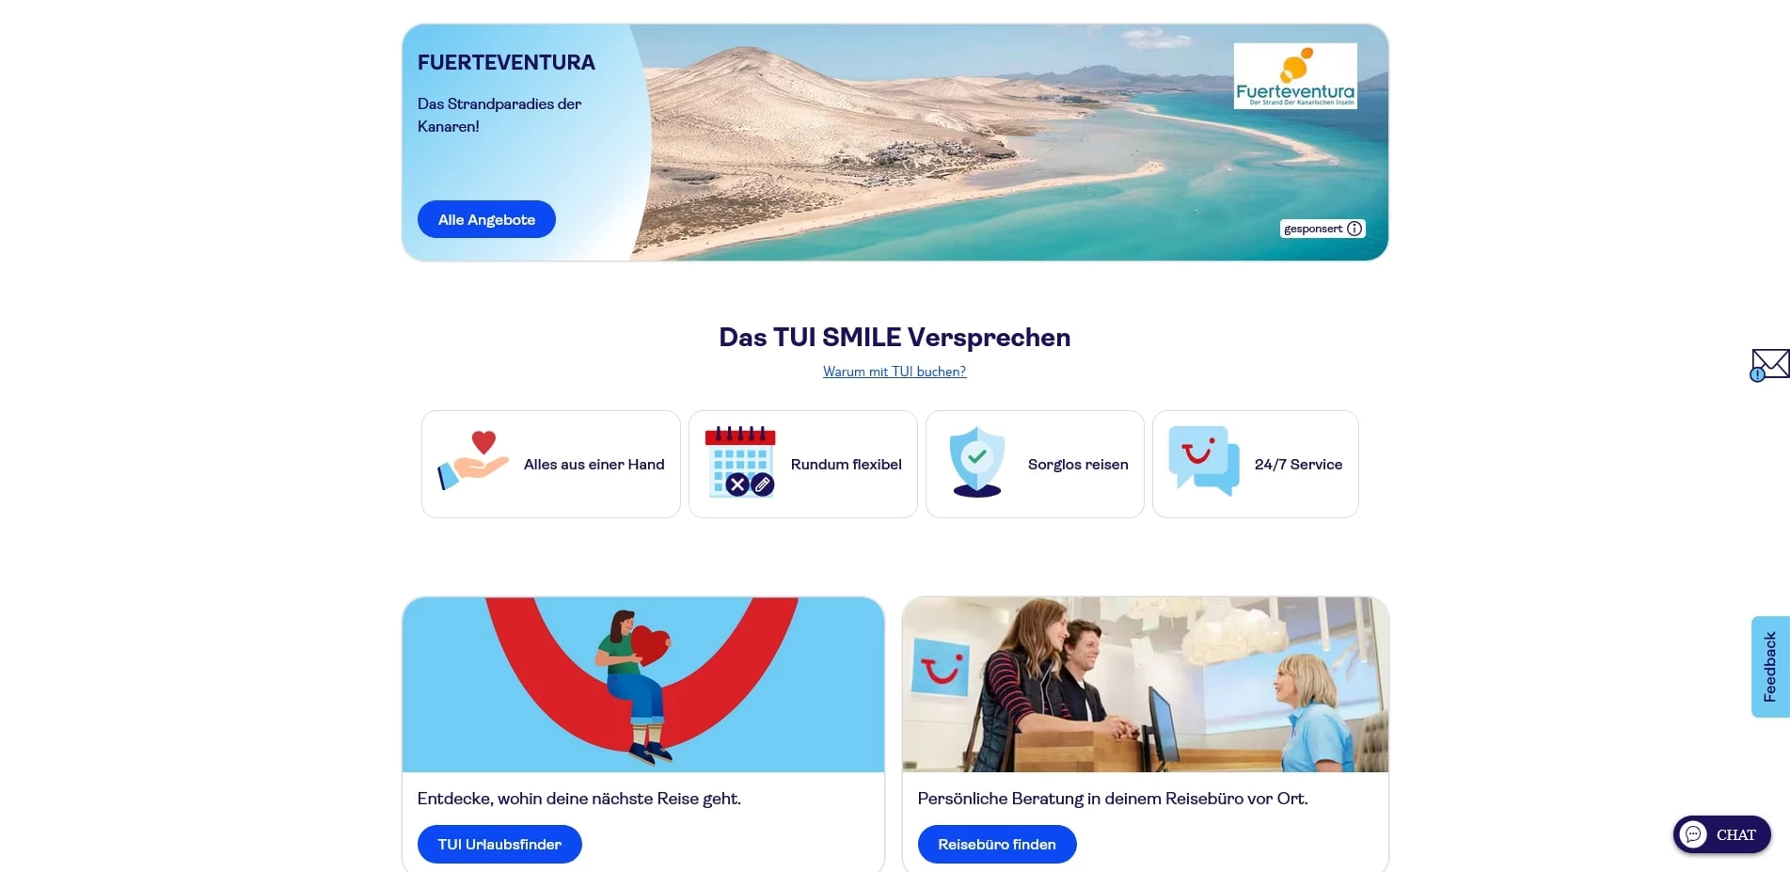1790x872 pixels.
Task: Follow the Warum mit TUI buchen link
Action: click(895, 372)
